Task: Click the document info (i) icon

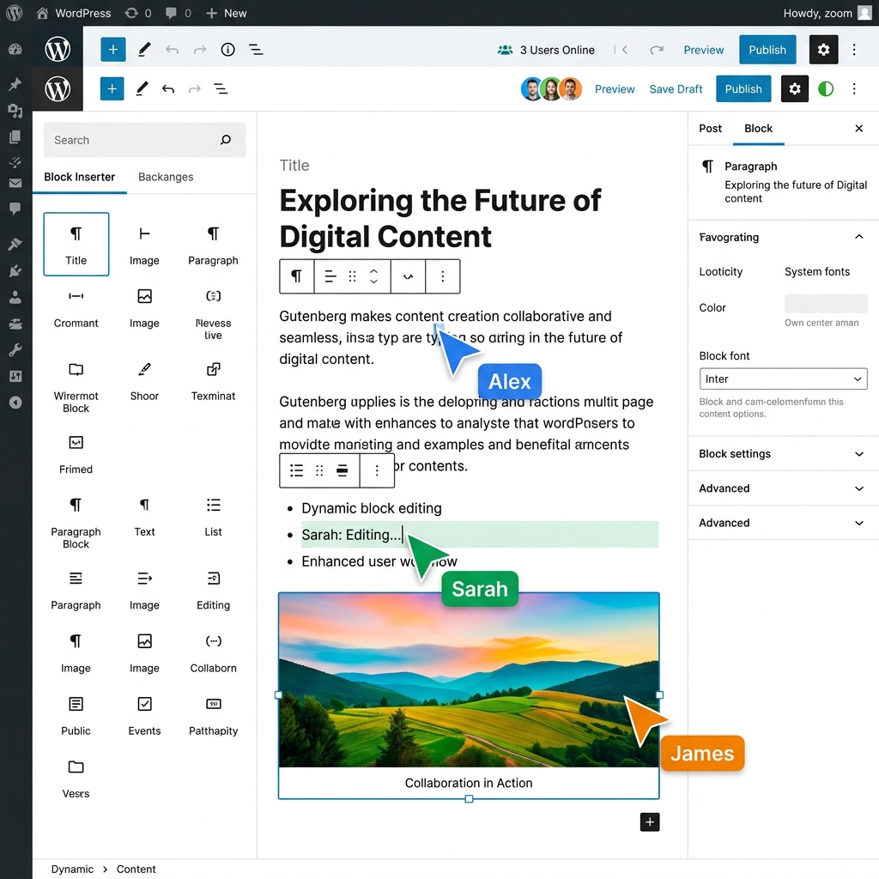Action: (x=227, y=50)
